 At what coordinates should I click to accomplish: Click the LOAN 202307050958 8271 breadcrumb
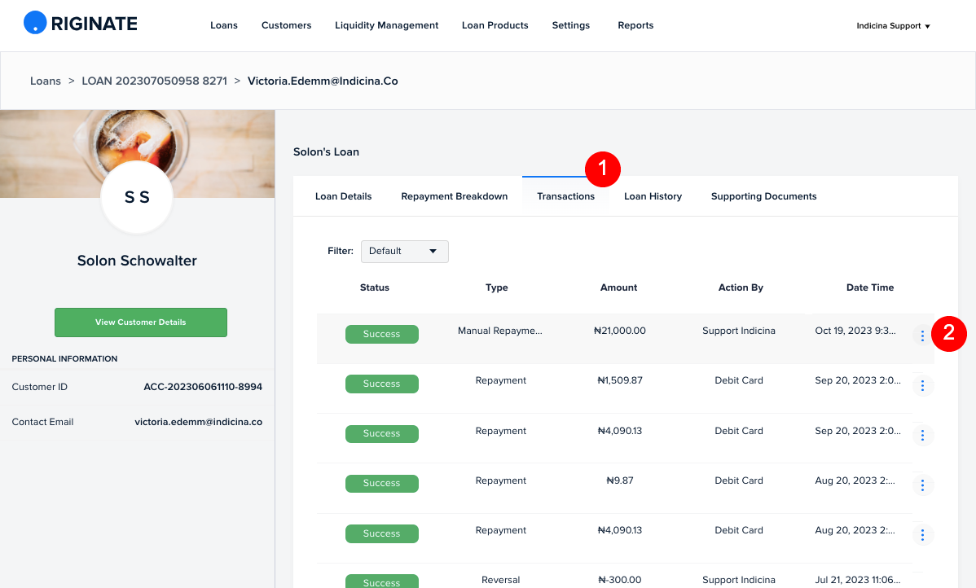154,81
